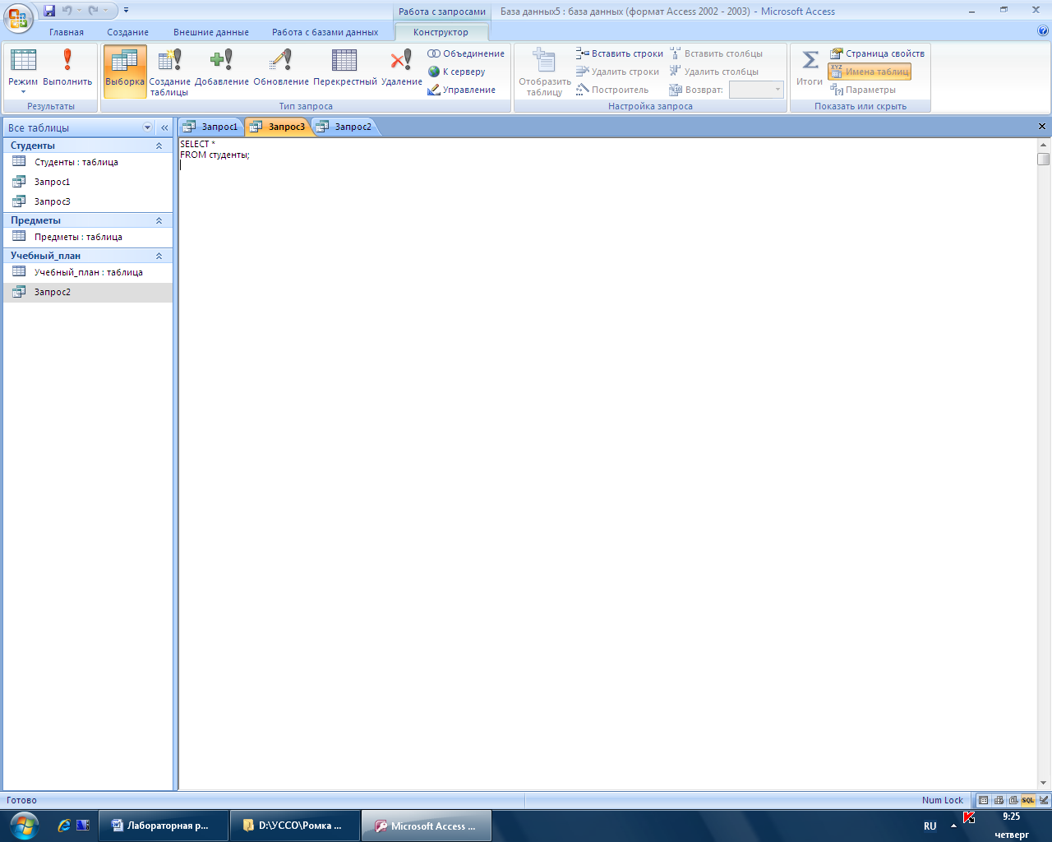This screenshot has width=1052, height=842.
Task: Open Access help question mark
Action: (x=1043, y=31)
